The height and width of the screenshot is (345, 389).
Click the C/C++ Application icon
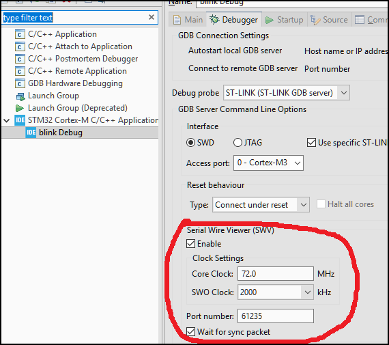click(20, 34)
